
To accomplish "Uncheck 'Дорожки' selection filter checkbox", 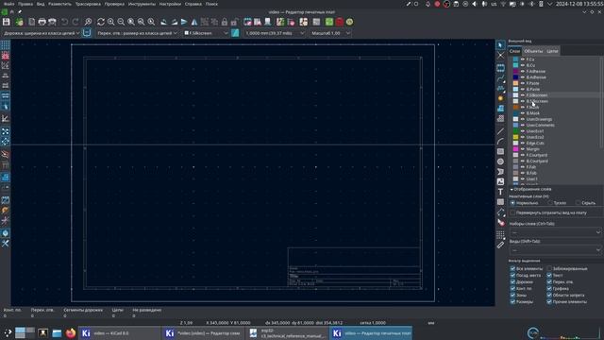I will tap(512, 281).
